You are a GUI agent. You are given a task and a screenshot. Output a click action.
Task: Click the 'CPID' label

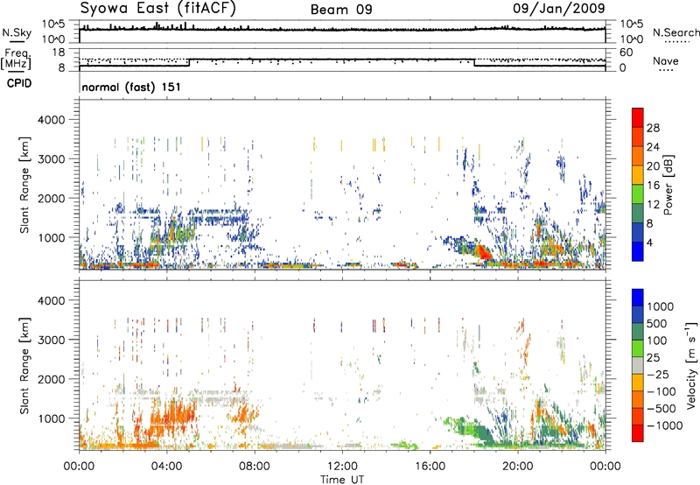[19, 83]
